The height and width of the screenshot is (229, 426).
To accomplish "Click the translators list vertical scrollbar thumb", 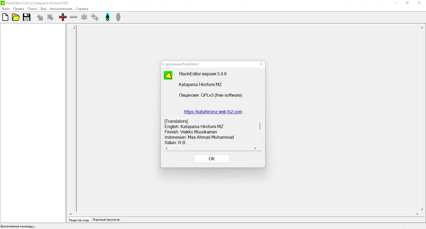I will pyautogui.click(x=260, y=126).
